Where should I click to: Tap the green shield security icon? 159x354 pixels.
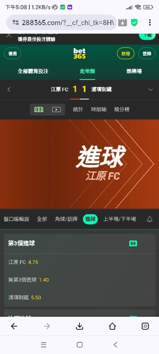pyautogui.click(x=134, y=22)
